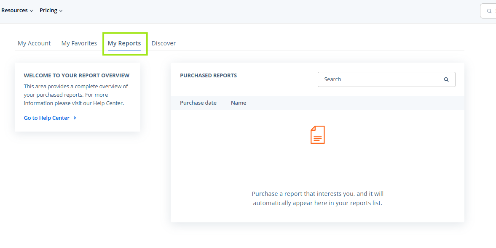The image size is (496, 248).
Task: Click the chevron next to Resources
Action: [31, 11]
